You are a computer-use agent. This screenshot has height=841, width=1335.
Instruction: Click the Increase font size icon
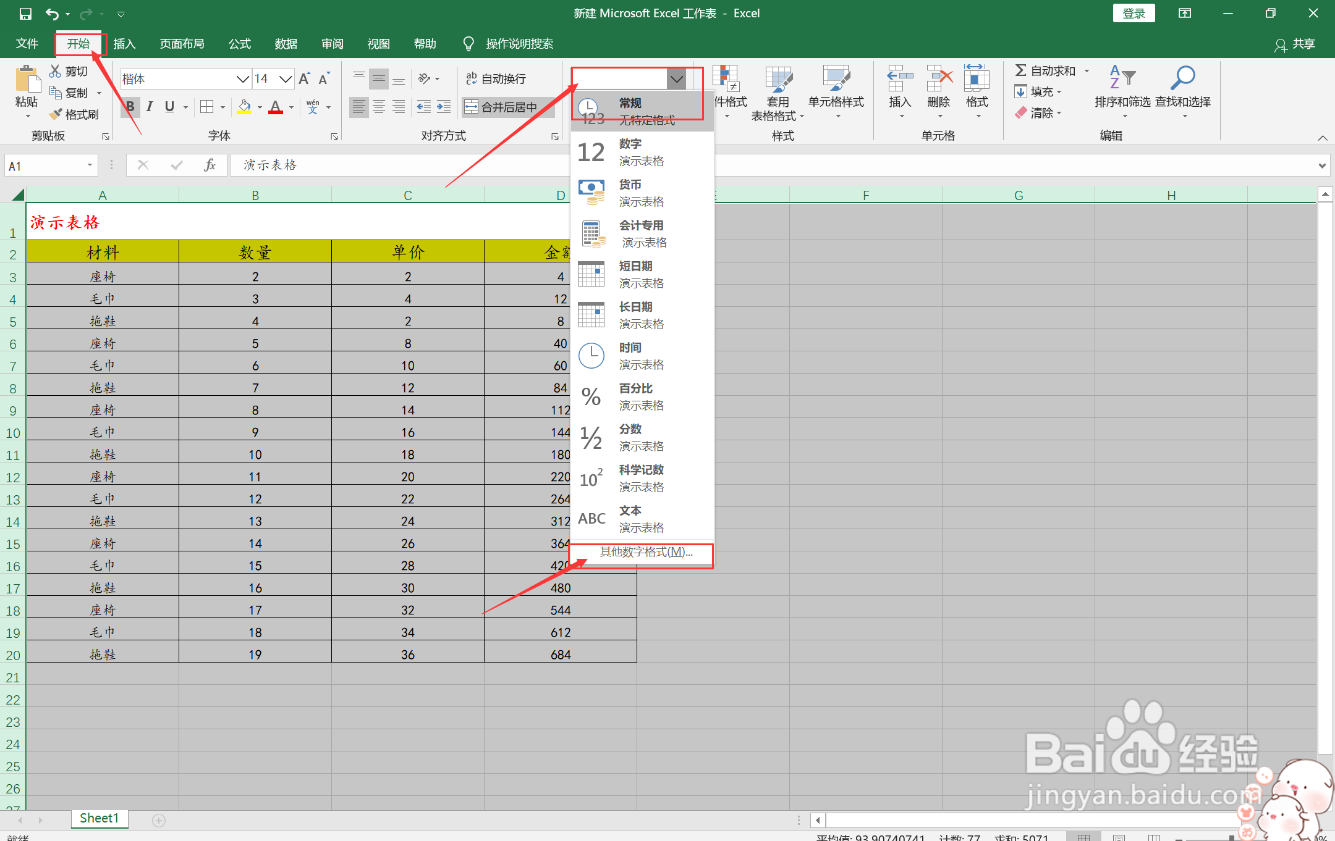coord(304,79)
